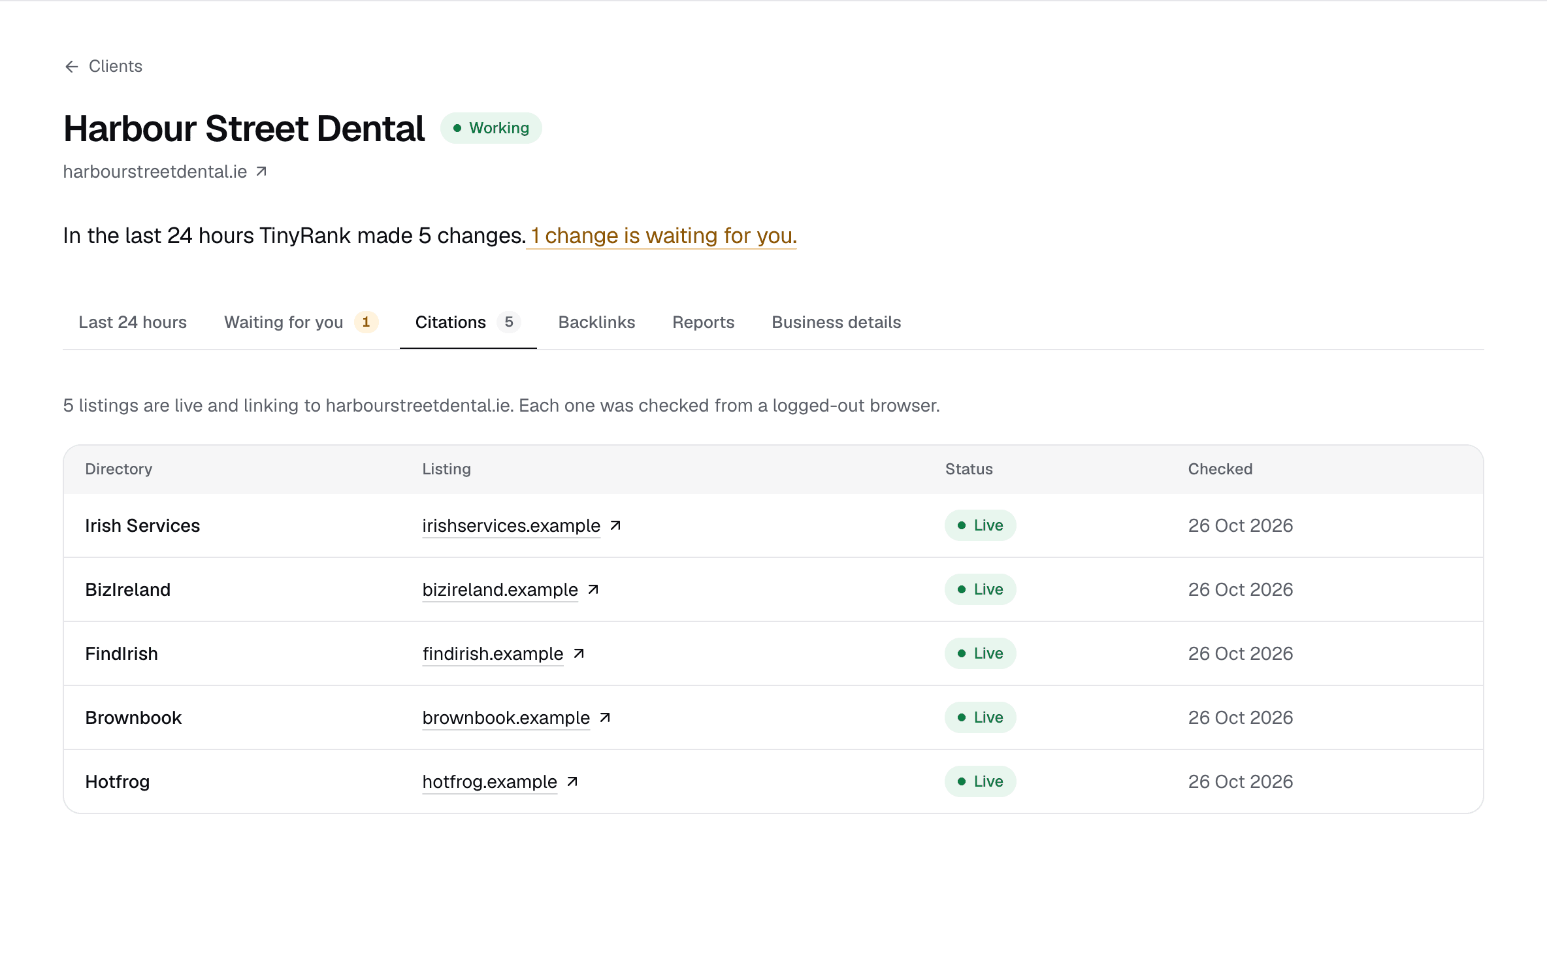Screen dimensions: 1547x967
Task: Click the Checked column header
Action: coord(1220,469)
